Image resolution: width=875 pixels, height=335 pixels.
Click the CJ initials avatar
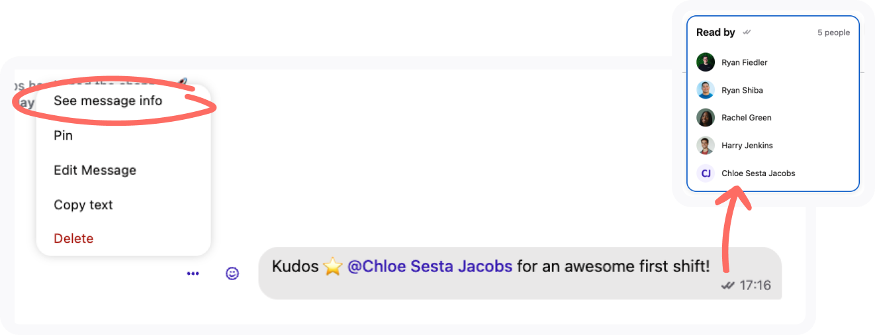(706, 173)
